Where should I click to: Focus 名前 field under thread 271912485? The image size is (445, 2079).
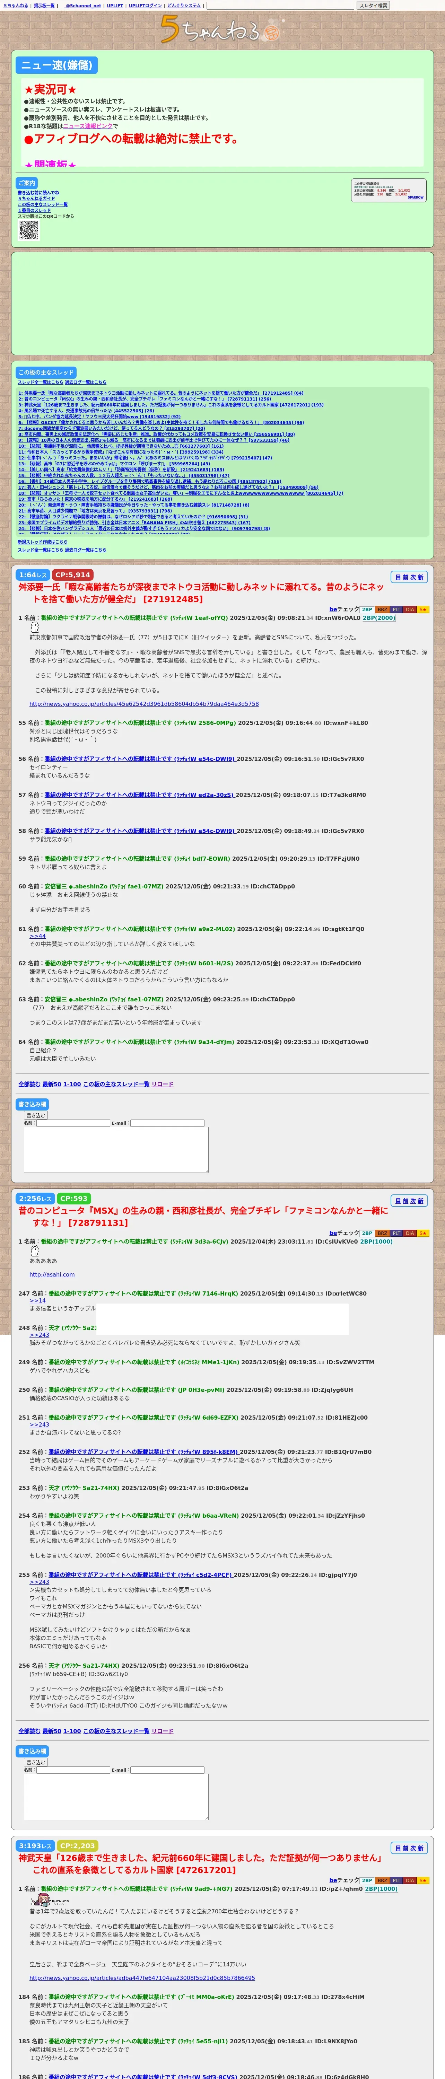(73, 1123)
